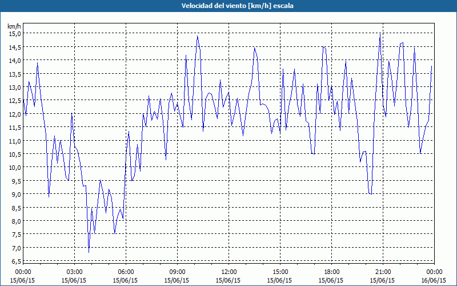Select the 12,0 y-axis value
The height and width of the screenshot is (286, 457).
pos(15,114)
